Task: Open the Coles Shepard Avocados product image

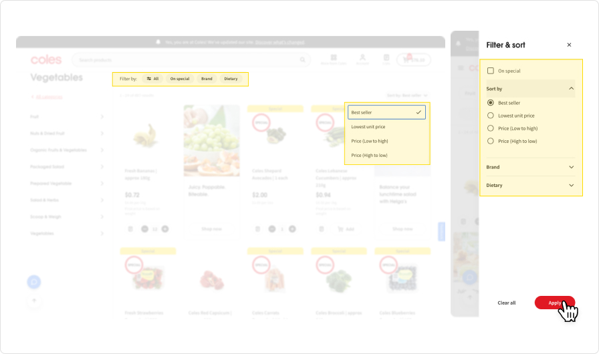Action: [276, 135]
